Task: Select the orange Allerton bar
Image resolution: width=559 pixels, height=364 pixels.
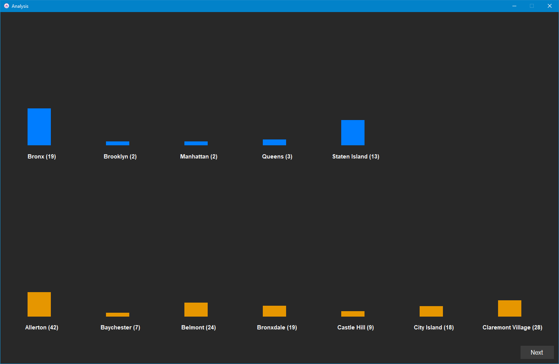Action: coord(39,304)
